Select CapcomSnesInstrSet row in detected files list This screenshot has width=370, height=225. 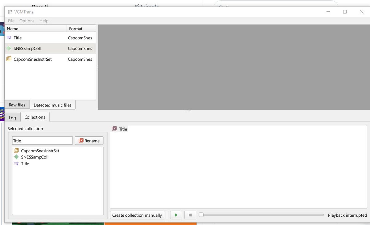[x=50, y=59]
